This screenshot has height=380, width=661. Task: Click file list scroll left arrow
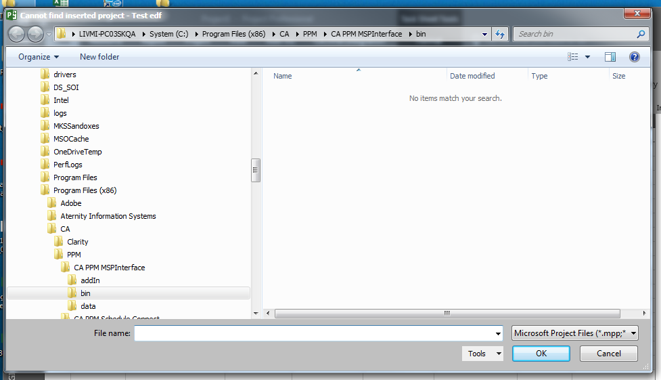point(268,314)
